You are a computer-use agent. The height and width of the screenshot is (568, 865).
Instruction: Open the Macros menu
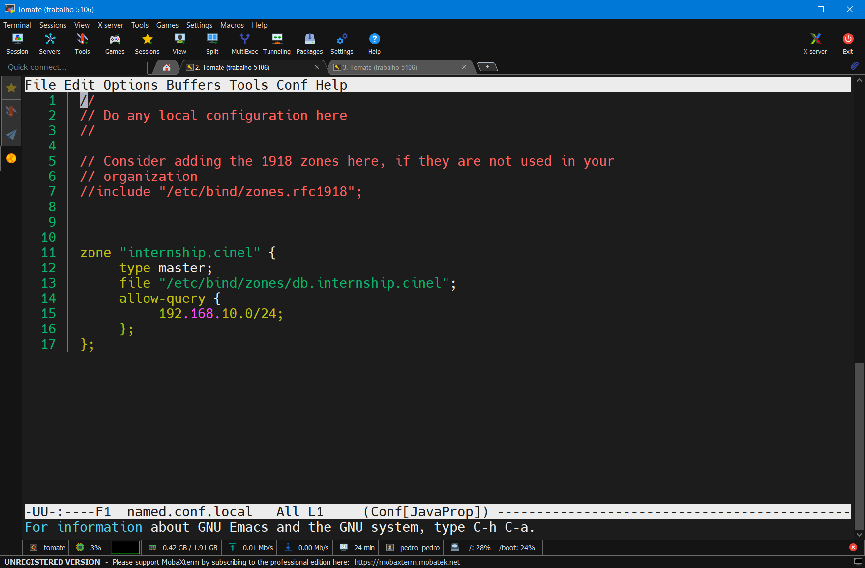tap(232, 25)
